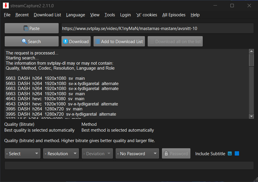This screenshot has width=258, height=182.
Task: Open the Help menu
Action: (195, 15)
